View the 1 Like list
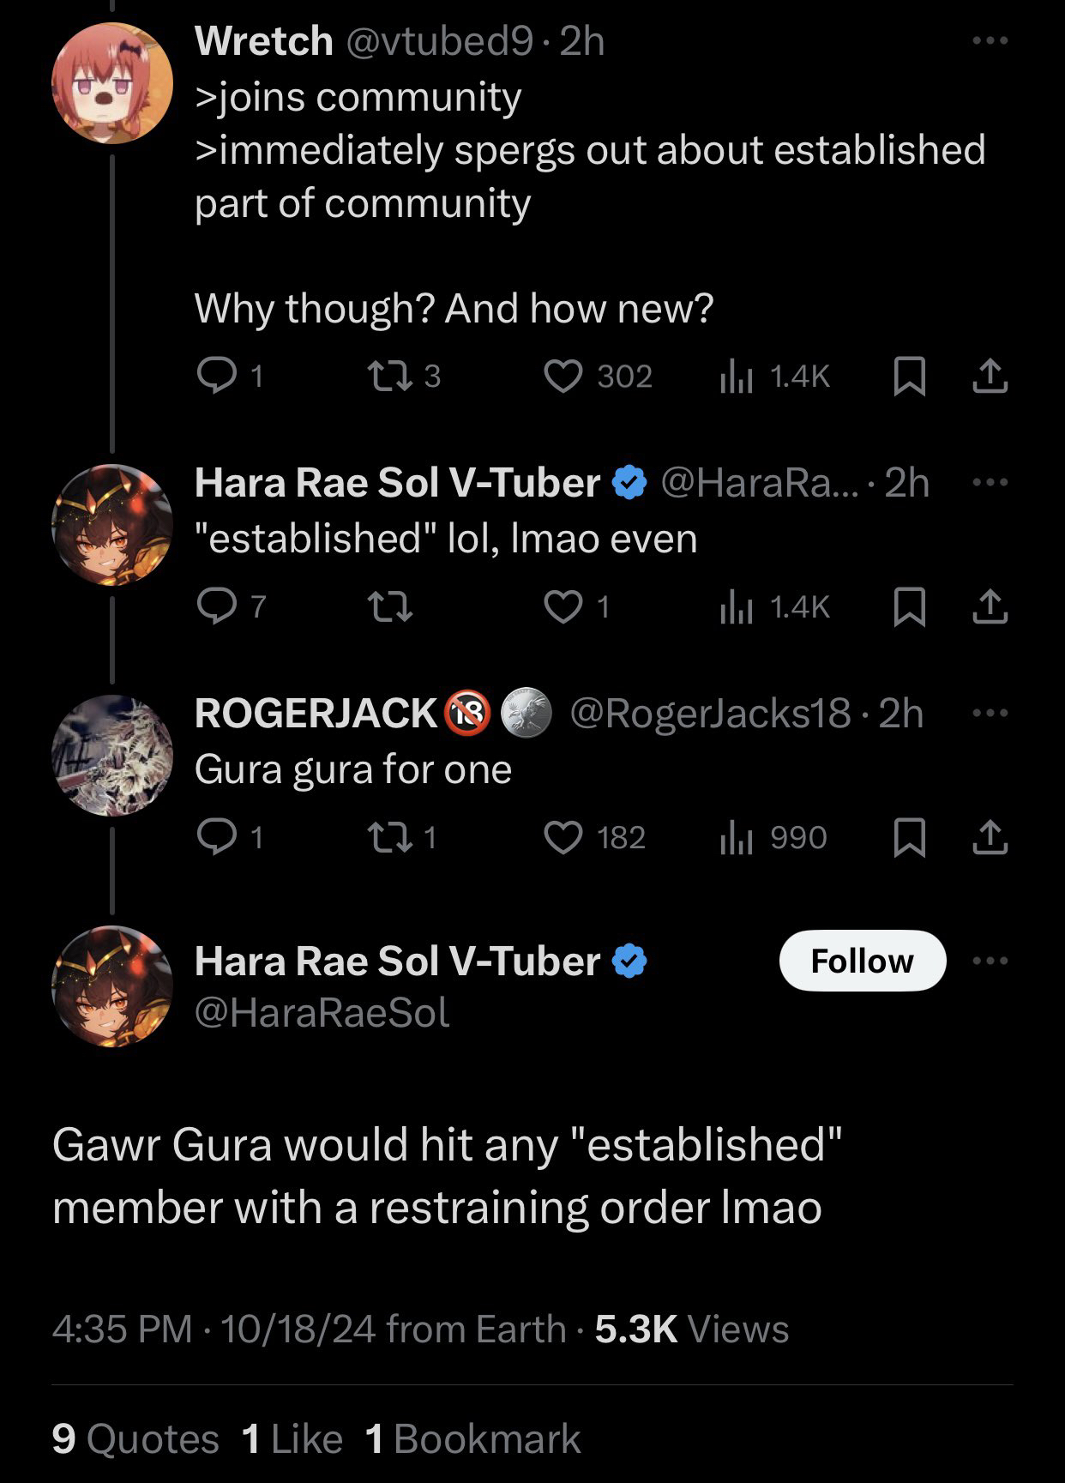 point(292,1438)
